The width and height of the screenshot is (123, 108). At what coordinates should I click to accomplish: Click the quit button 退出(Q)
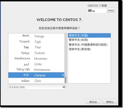(x=93, y=102)
